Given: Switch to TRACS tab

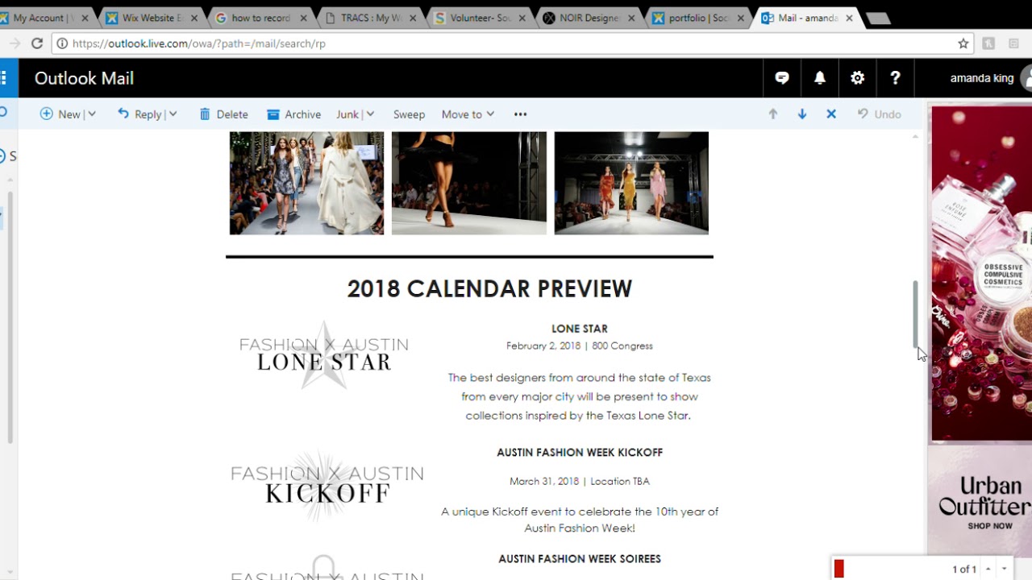Looking at the screenshot, I should point(369,18).
